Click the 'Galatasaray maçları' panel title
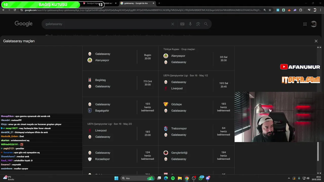 point(19,41)
